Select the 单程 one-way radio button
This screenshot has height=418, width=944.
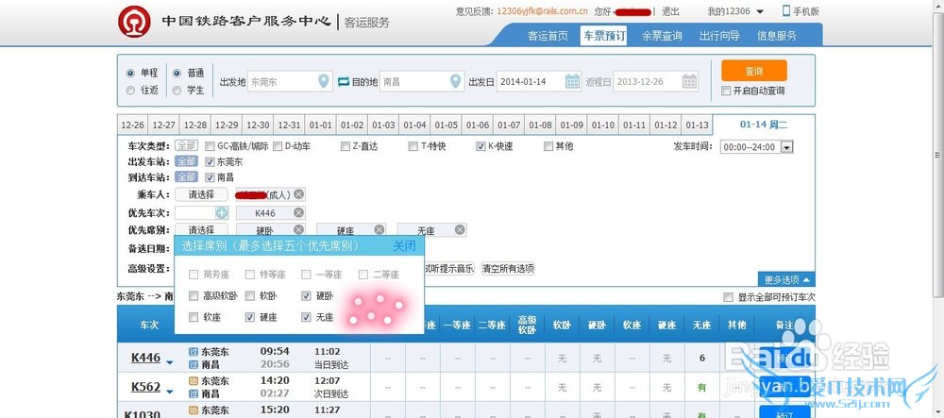click(130, 74)
